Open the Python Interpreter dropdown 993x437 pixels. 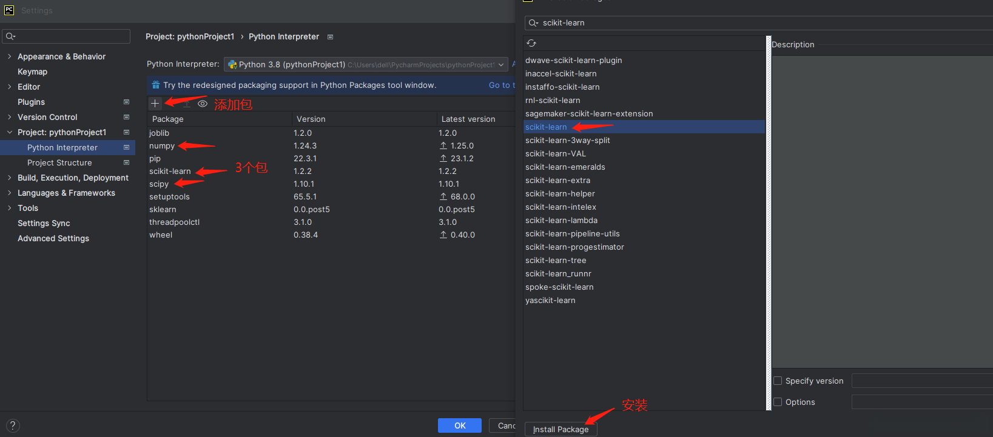tap(501, 65)
